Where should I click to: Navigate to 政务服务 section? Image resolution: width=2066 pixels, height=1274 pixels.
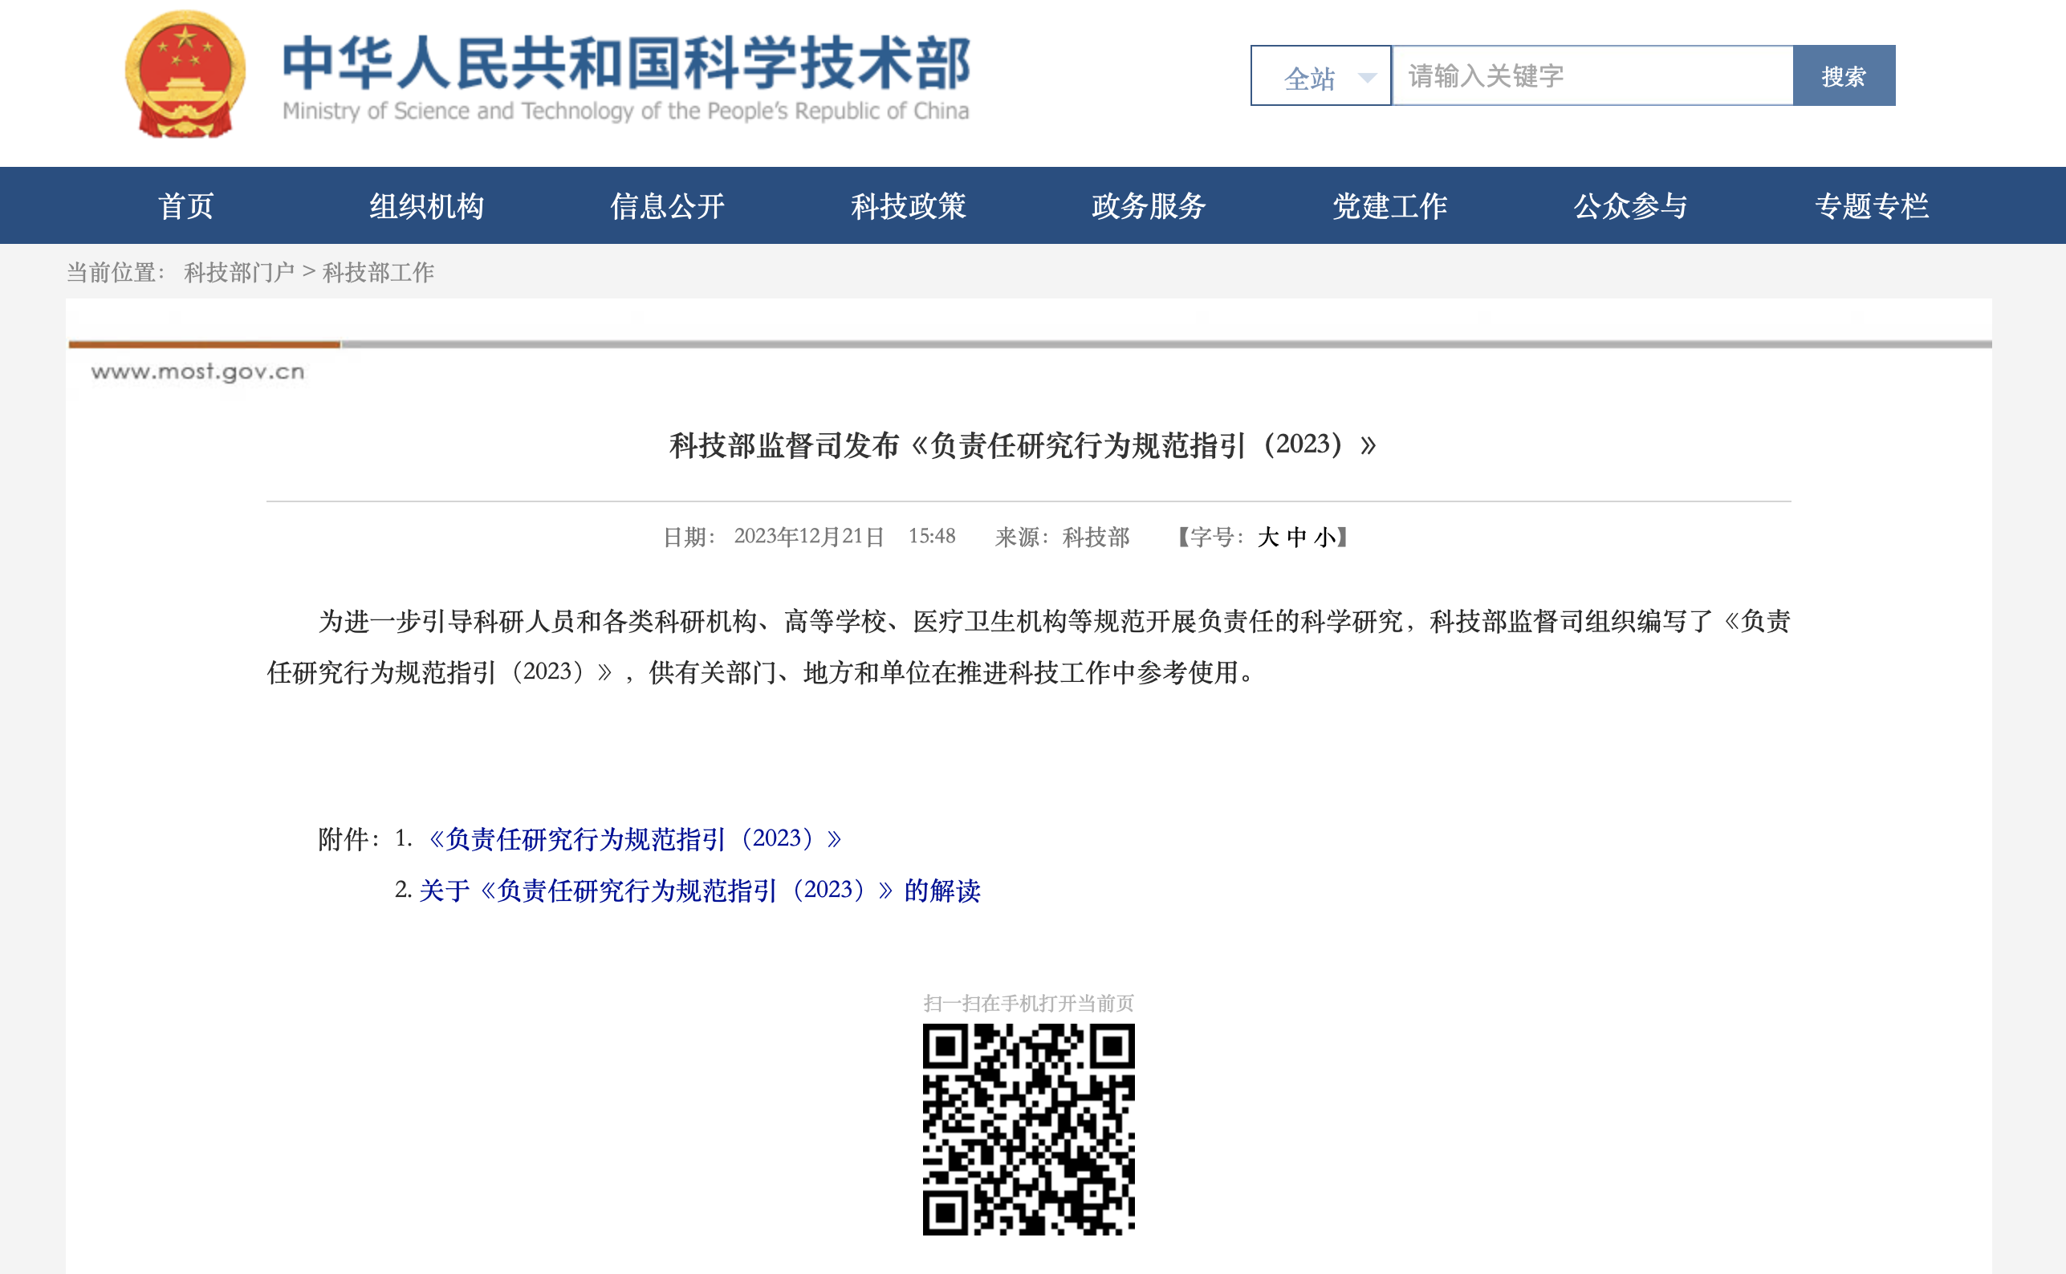tap(1148, 205)
